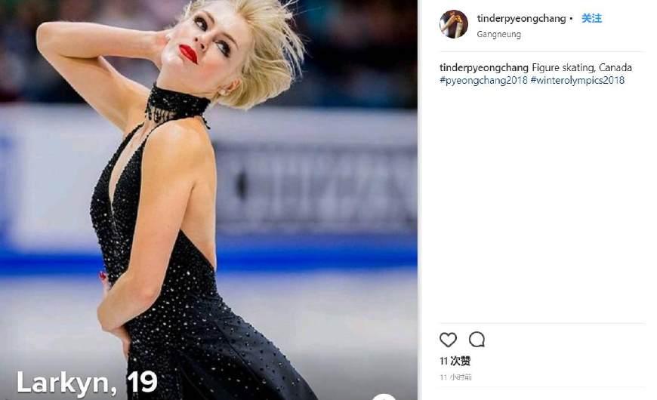Click the dot separator beside the username

(x=571, y=19)
